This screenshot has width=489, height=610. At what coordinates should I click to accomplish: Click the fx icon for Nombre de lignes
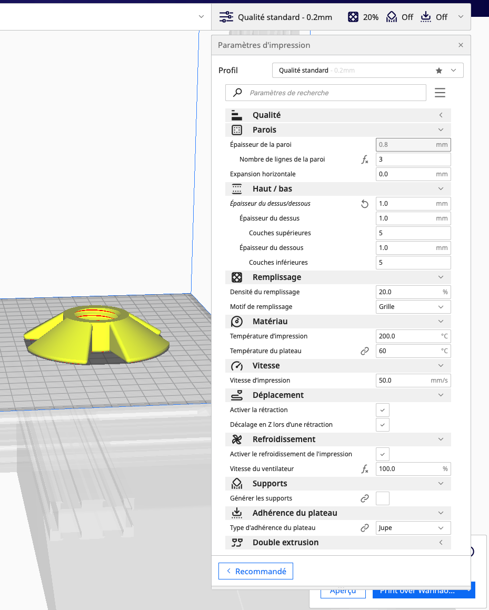pyautogui.click(x=365, y=159)
